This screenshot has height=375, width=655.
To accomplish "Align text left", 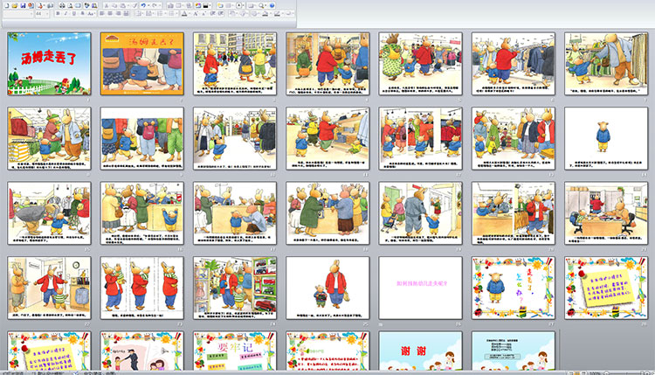I will (x=101, y=14).
